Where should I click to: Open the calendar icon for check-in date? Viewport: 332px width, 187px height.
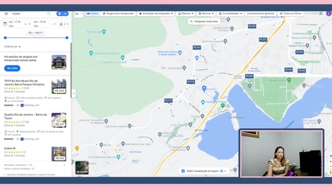click(x=5, y=24)
